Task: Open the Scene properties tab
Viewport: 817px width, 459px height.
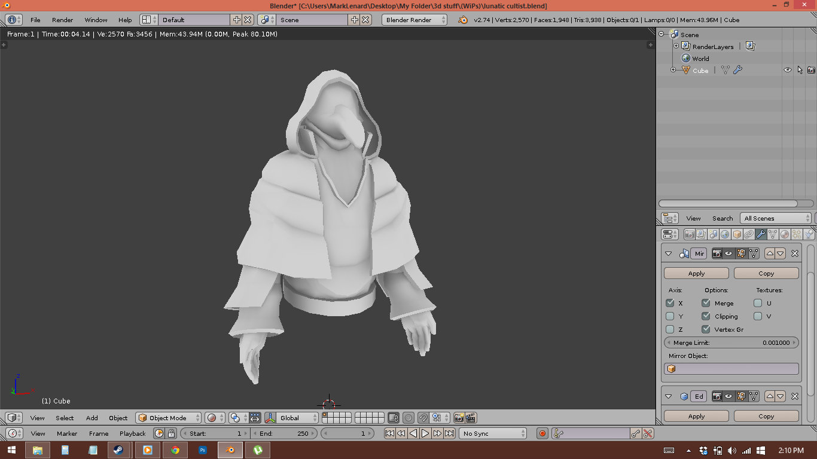Action: (713, 234)
